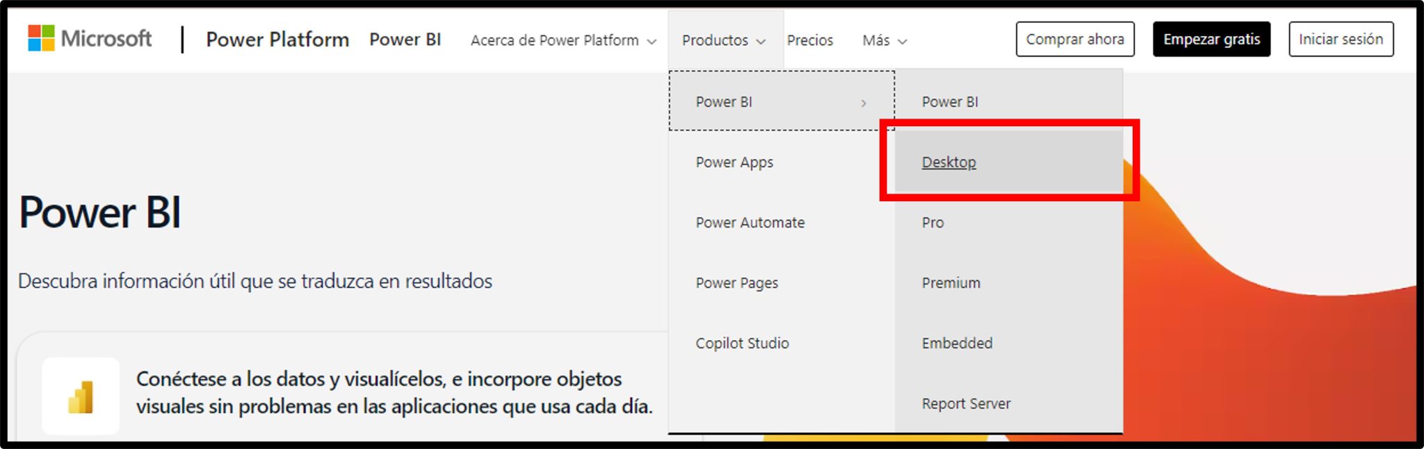
Task: Click the Microsoft logo
Action: click(89, 39)
